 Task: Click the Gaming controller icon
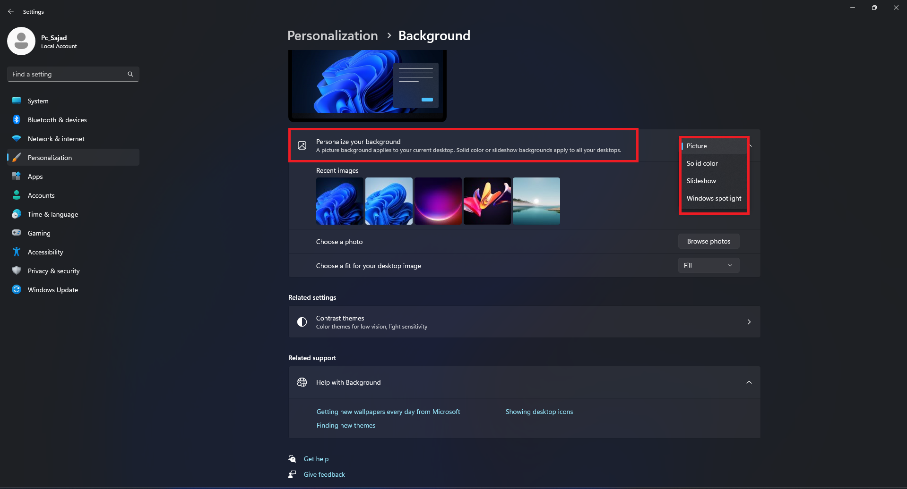[17, 233]
